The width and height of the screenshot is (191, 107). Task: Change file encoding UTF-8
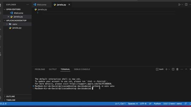pos(143,104)
